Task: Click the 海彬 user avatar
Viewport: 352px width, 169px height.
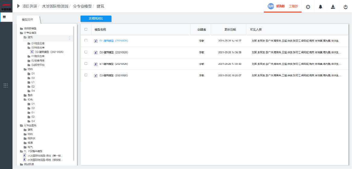Action: tap(271, 6)
